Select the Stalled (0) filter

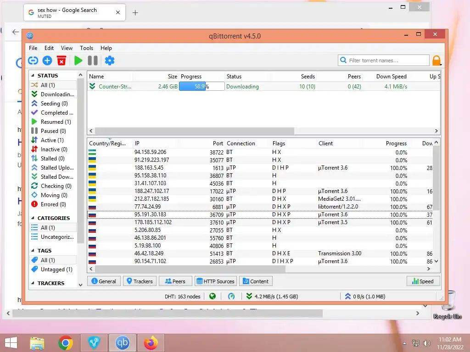click(x=53, y=159)
